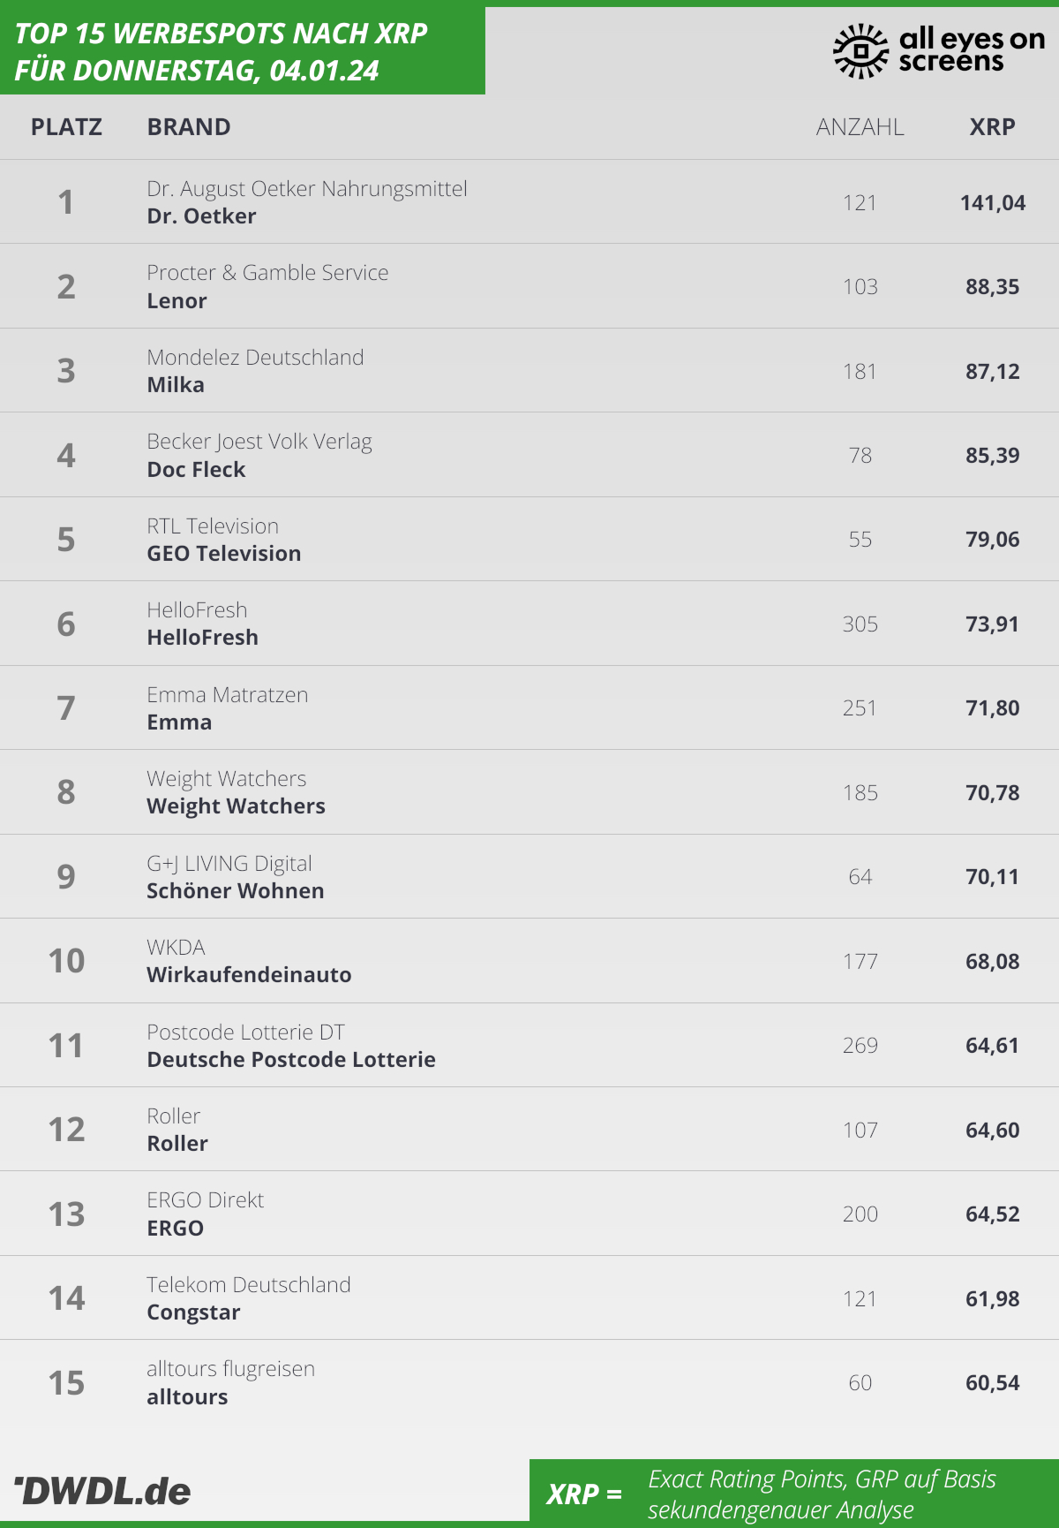
Task: Click the HelloFresh bold brand label
Action: pos(203,638)
